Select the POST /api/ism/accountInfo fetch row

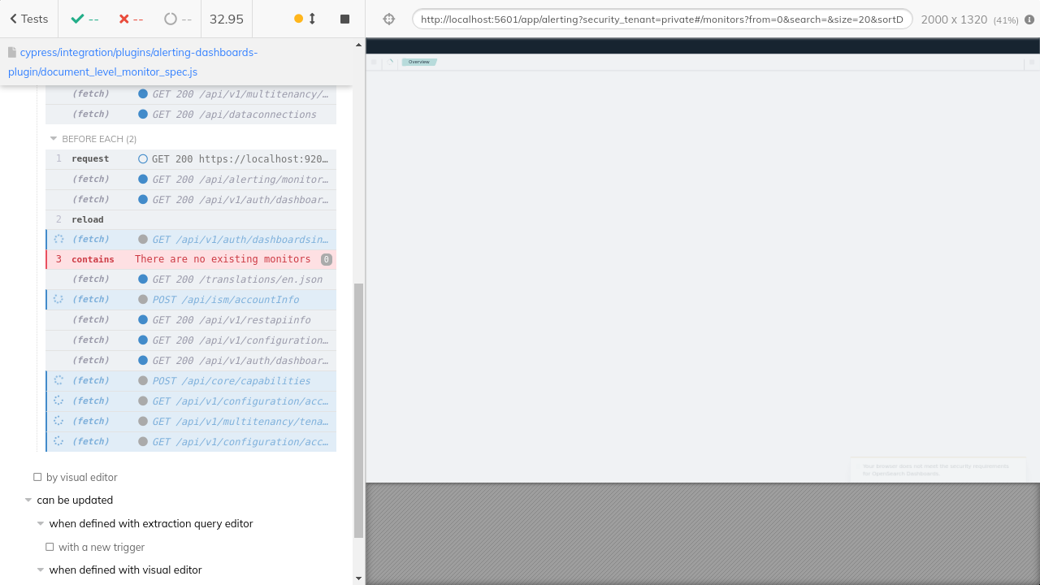click(x=192, y=300)
